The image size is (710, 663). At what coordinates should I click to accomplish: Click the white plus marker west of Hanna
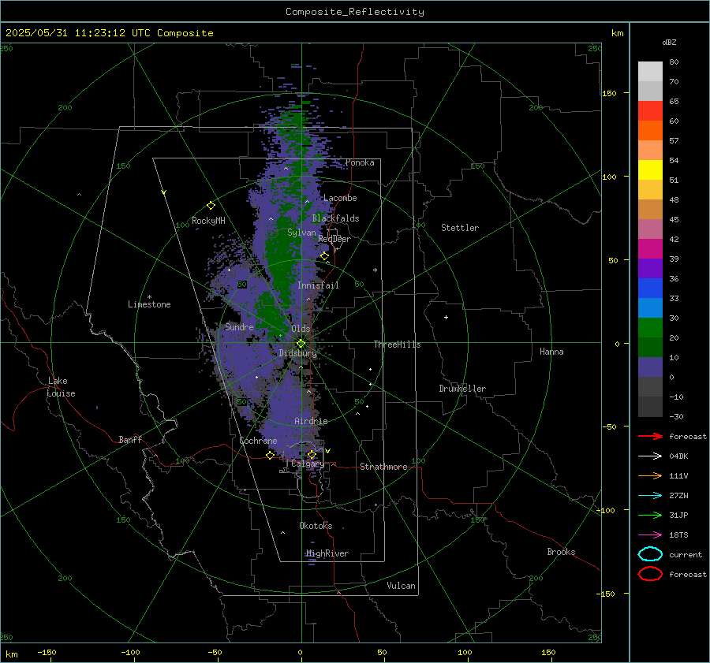446,317
